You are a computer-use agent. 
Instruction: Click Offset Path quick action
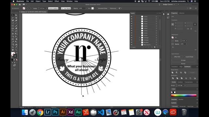[177, 57]
